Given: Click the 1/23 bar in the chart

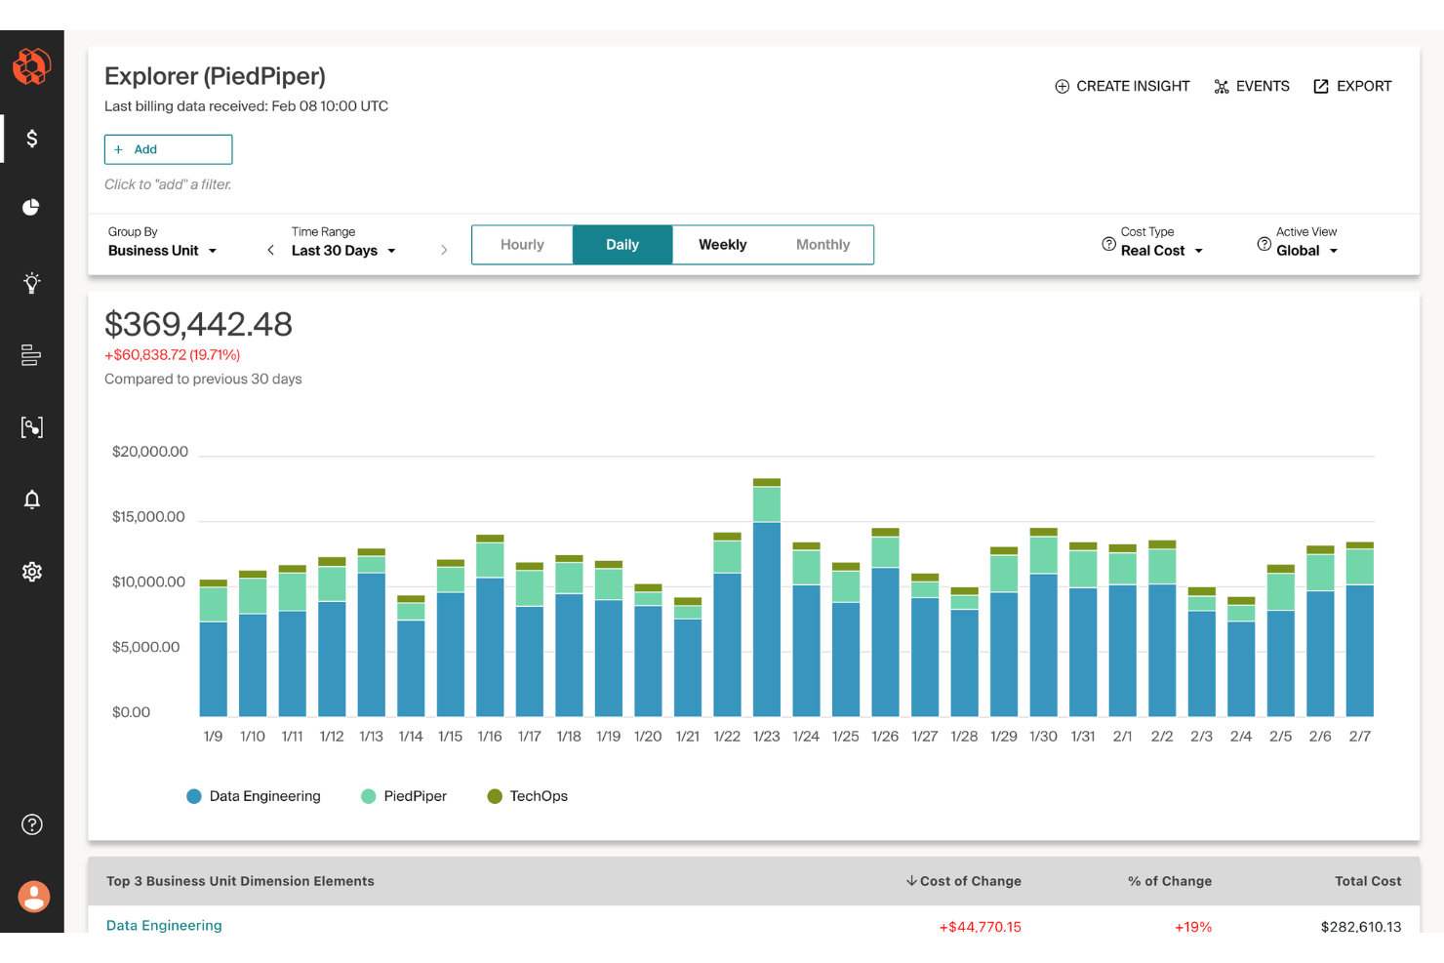Looking at the screenshot, I should (x=767, y=597).
